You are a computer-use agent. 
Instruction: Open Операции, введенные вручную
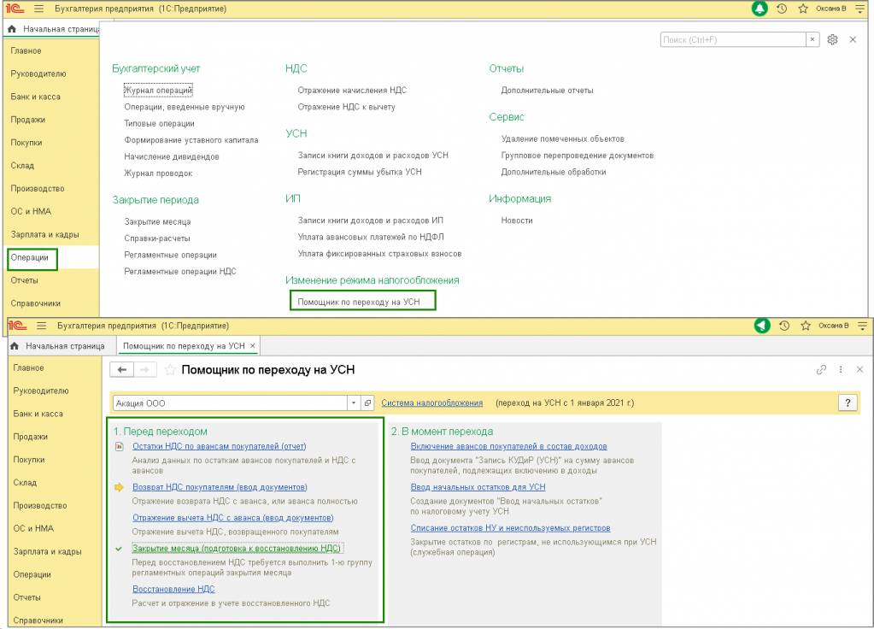pos(184,107)
